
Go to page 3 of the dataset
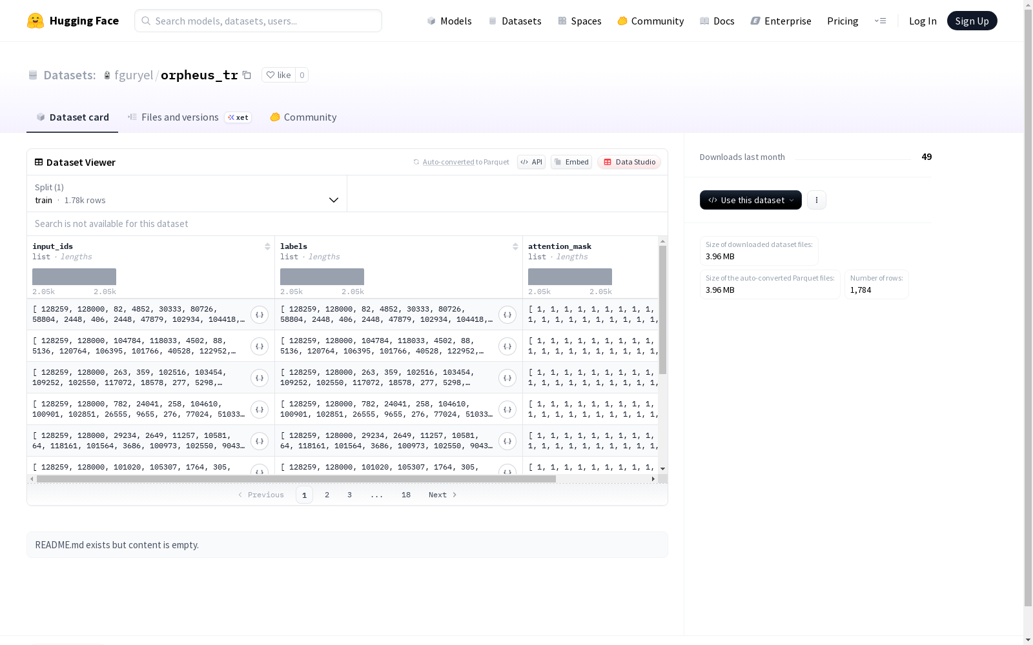point(349,495)
